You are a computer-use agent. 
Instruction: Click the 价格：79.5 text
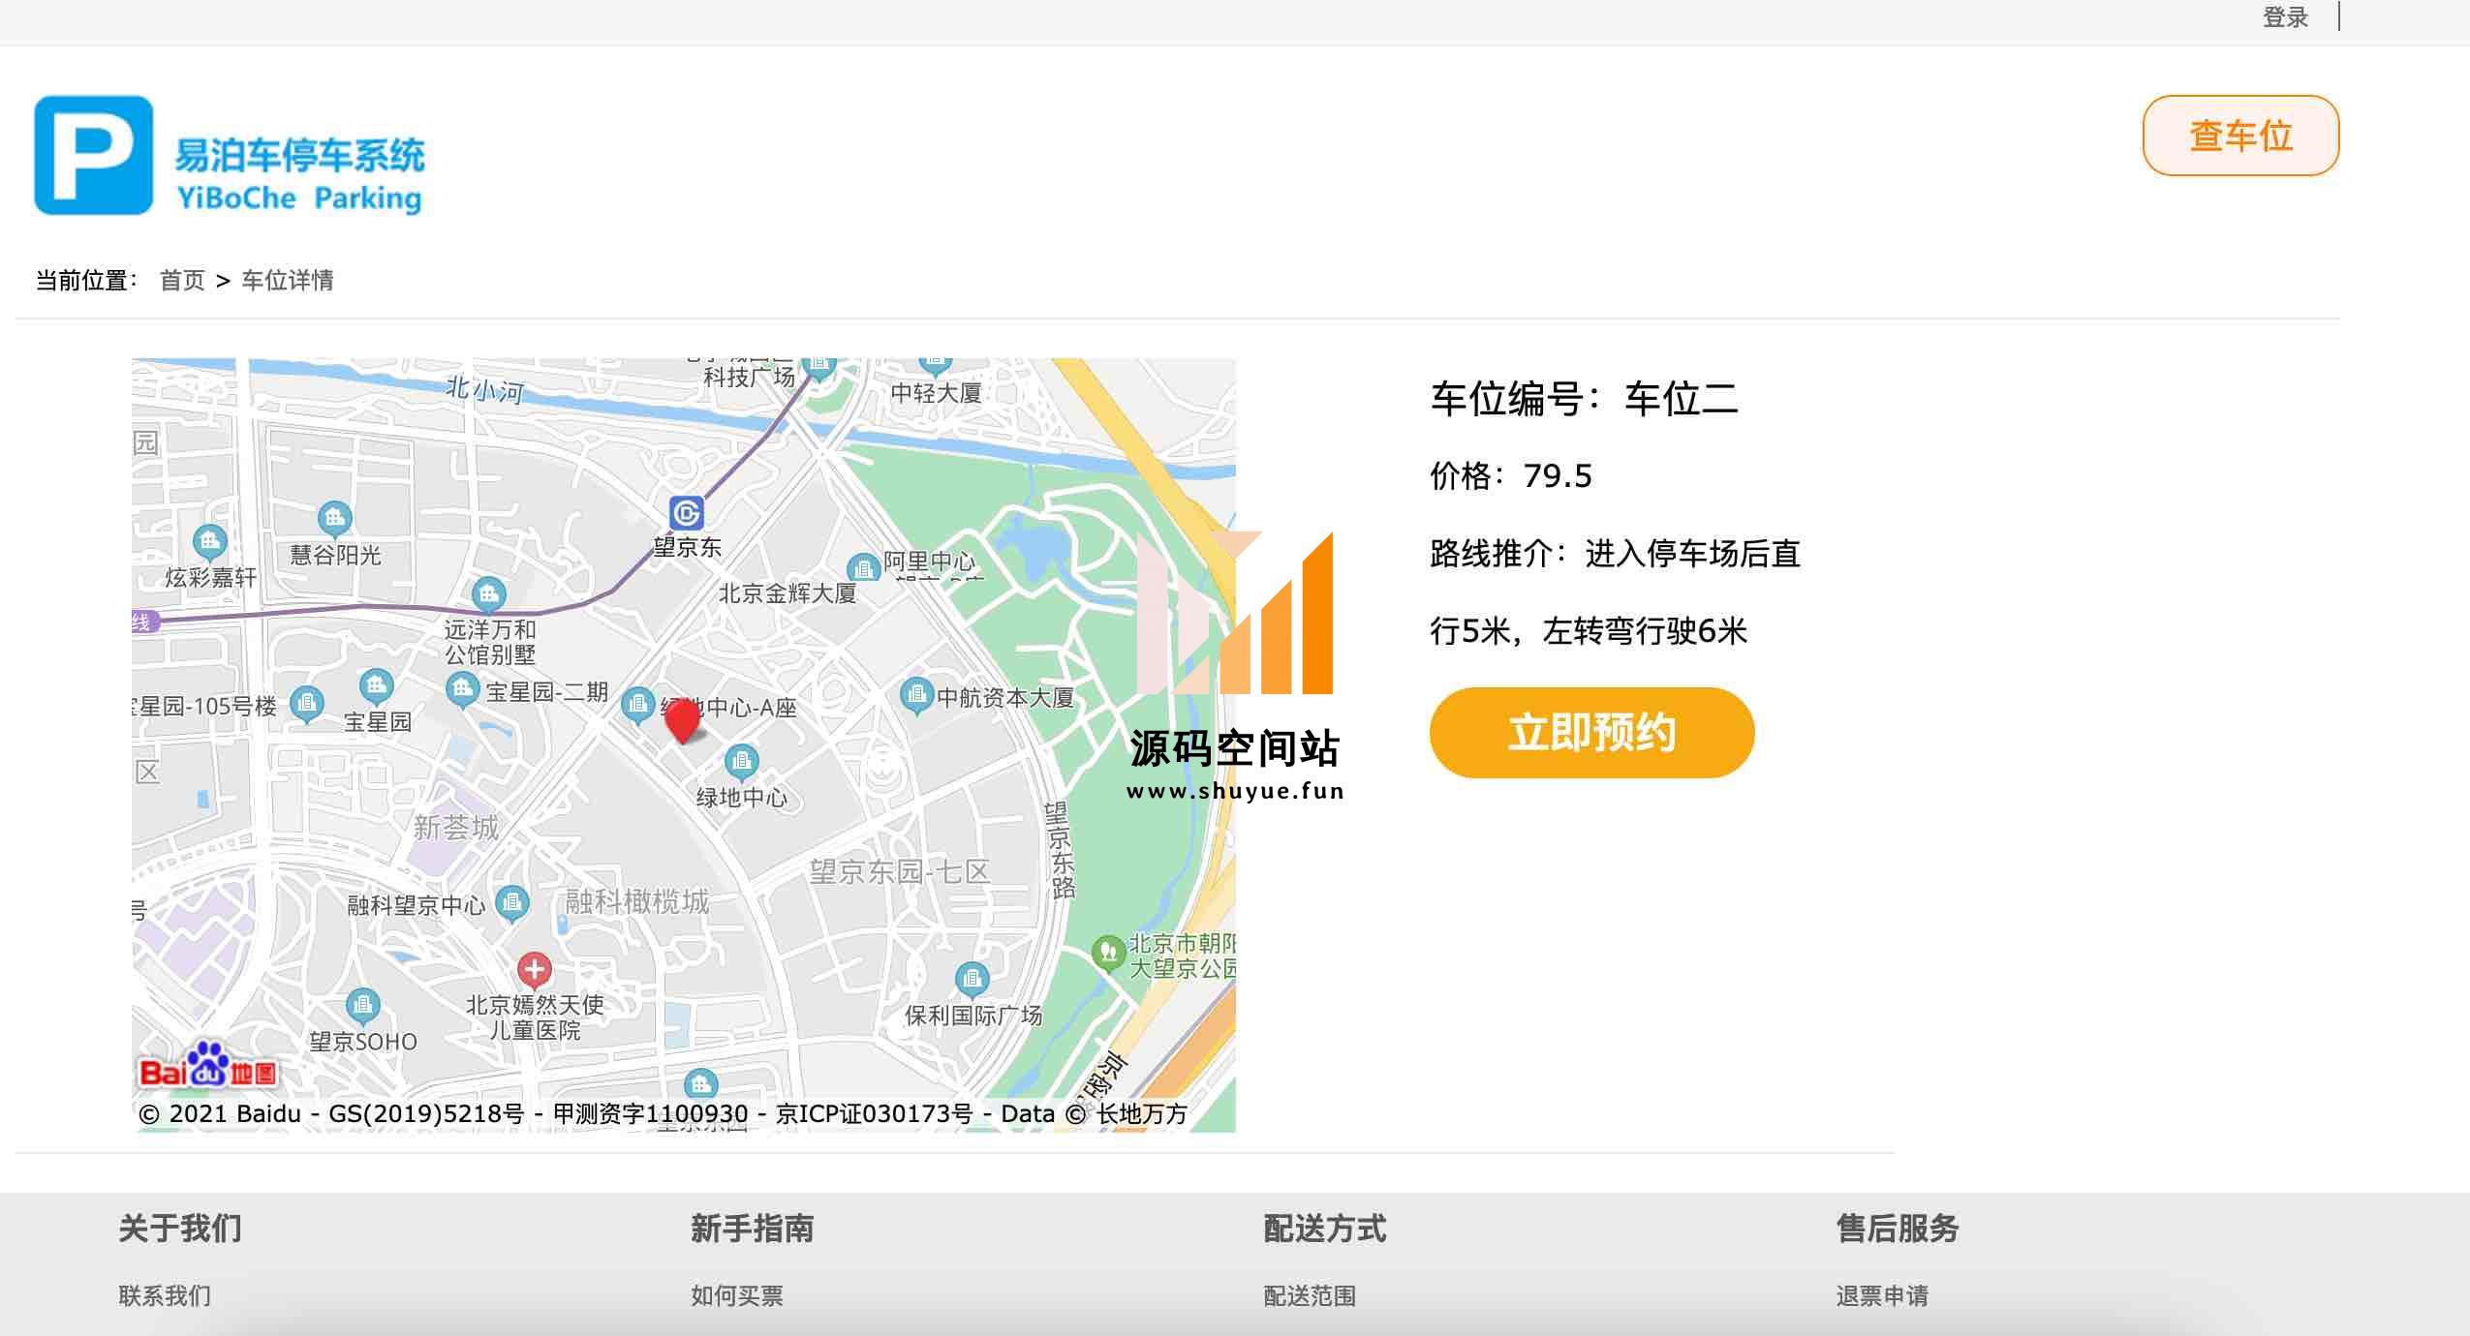coord(1511,476)
